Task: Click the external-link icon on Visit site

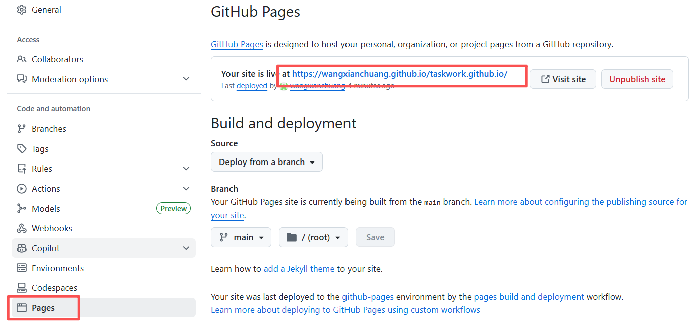Action: click(x=545, y=79)
